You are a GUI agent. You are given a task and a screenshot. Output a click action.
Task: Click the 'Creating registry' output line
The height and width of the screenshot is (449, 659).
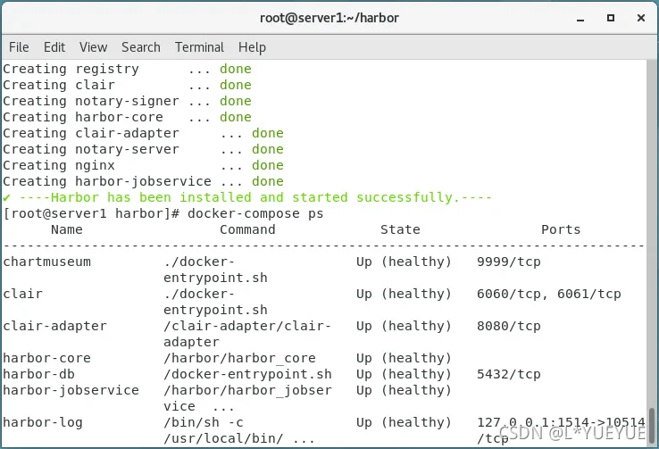(x=127, y=69)
